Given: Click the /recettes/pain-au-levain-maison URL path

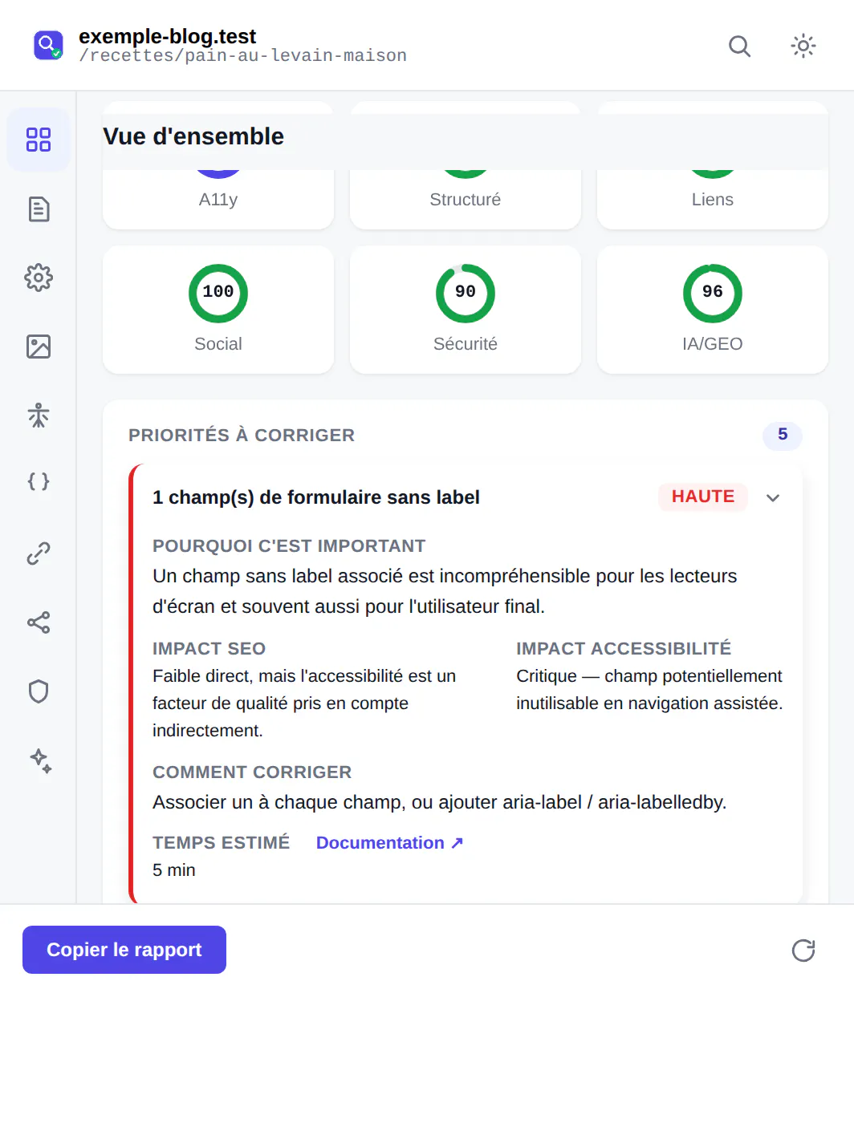Looking at the screenshot, I should click(x=242, y=55).
